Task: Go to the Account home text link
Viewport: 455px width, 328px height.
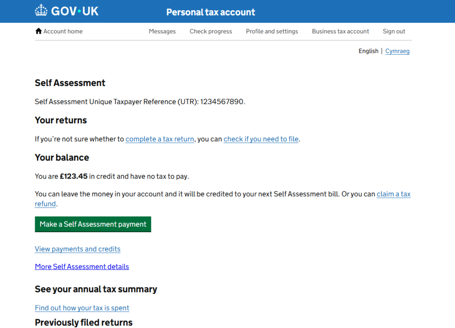Action: tap(63, 32)
